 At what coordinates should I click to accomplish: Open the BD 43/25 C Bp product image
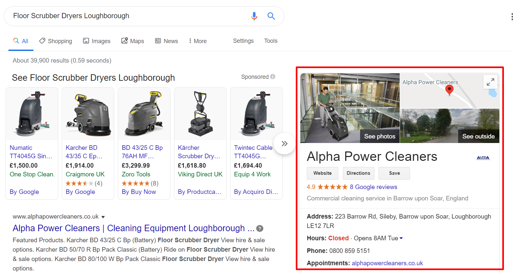point(144,114)
